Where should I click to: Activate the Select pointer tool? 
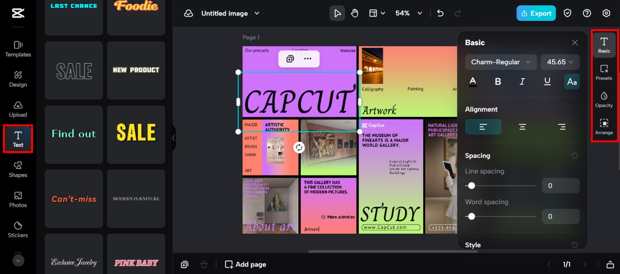[x=337, y=14]
